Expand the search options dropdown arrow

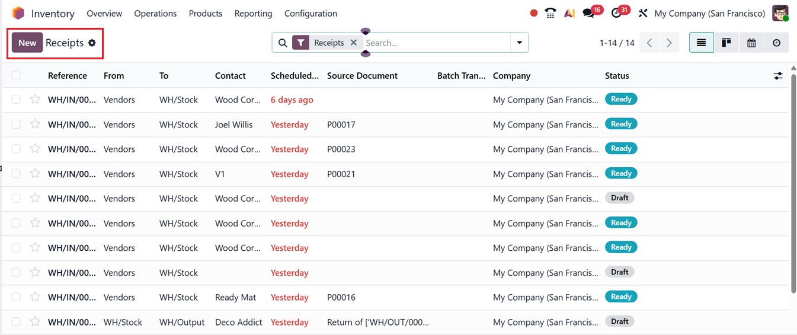pos(520,43)
